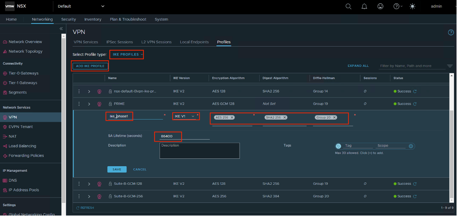
Task: Open the Security top menu tab
Action: (x=68, y=19)
